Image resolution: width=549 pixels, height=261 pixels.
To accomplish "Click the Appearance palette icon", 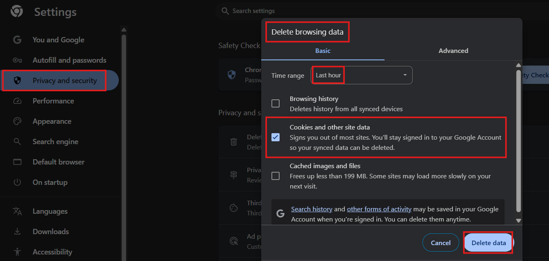I will (17, 121).
